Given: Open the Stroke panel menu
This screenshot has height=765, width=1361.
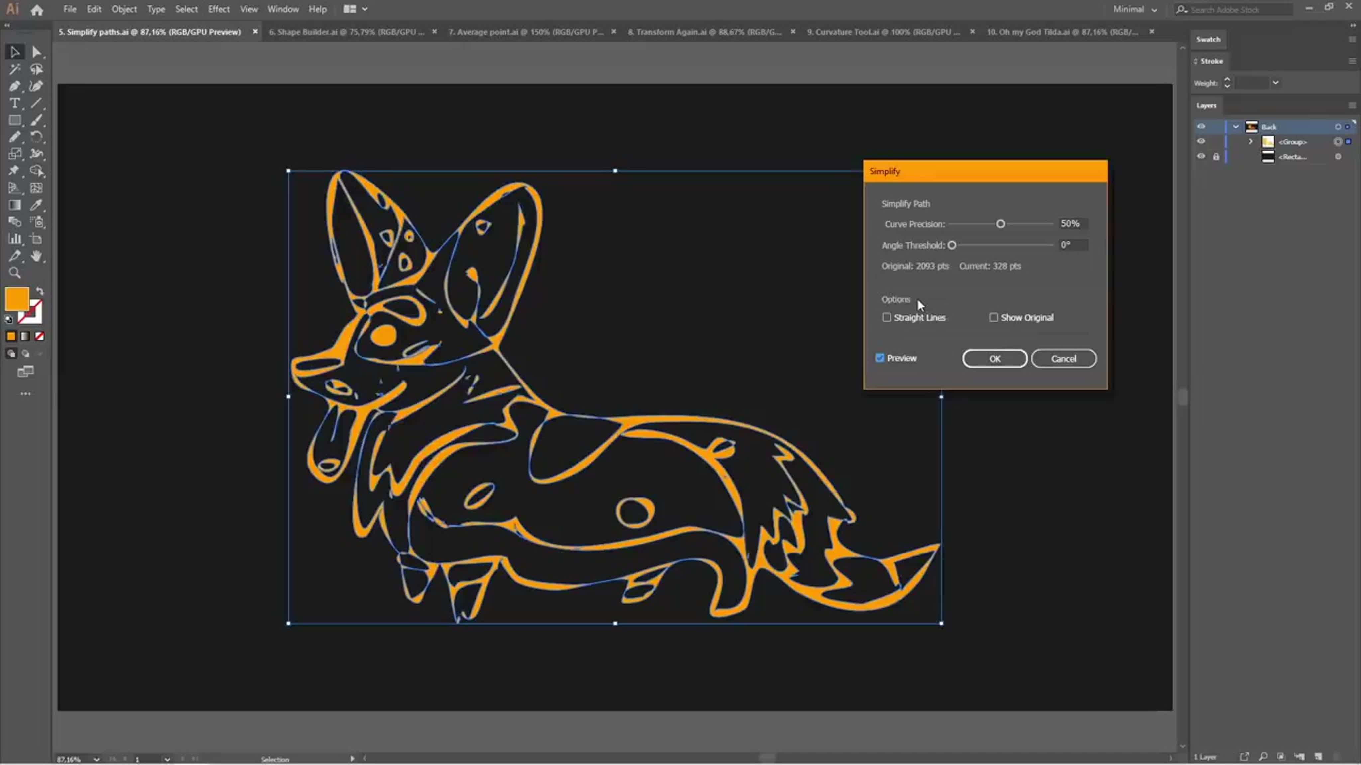Looking at the screenshot, I should coord(1352,61).
